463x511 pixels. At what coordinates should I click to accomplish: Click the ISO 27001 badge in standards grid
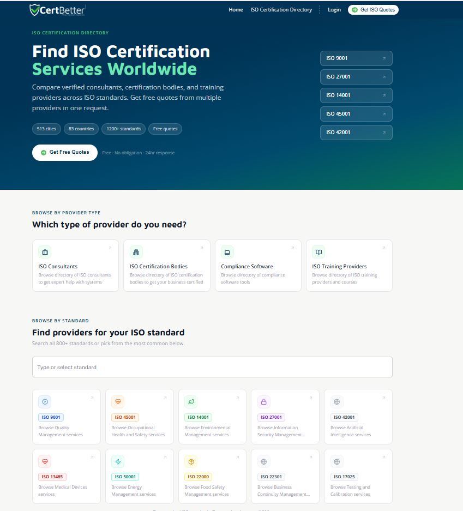click(x=271, y=417)
